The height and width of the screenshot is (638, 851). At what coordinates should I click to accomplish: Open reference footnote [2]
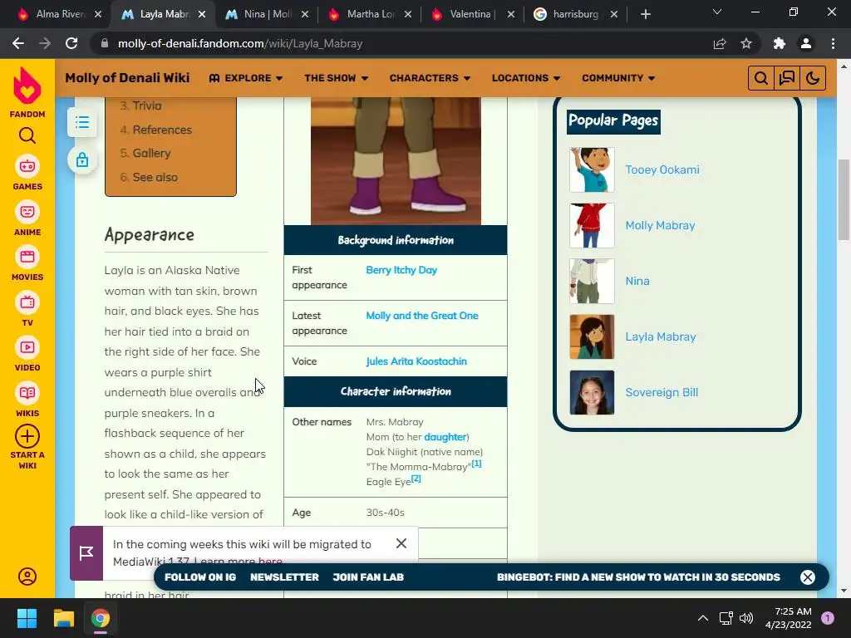coord(416,478)
